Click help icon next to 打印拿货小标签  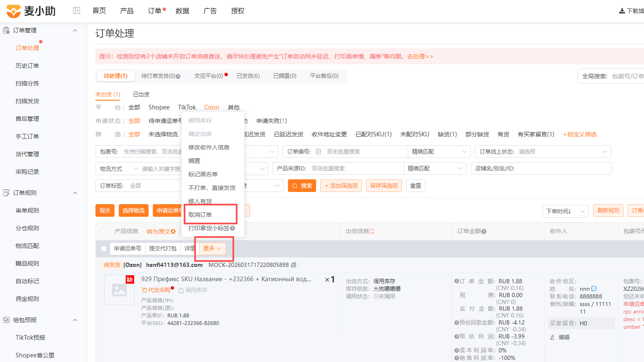click(x=232, y=228)
